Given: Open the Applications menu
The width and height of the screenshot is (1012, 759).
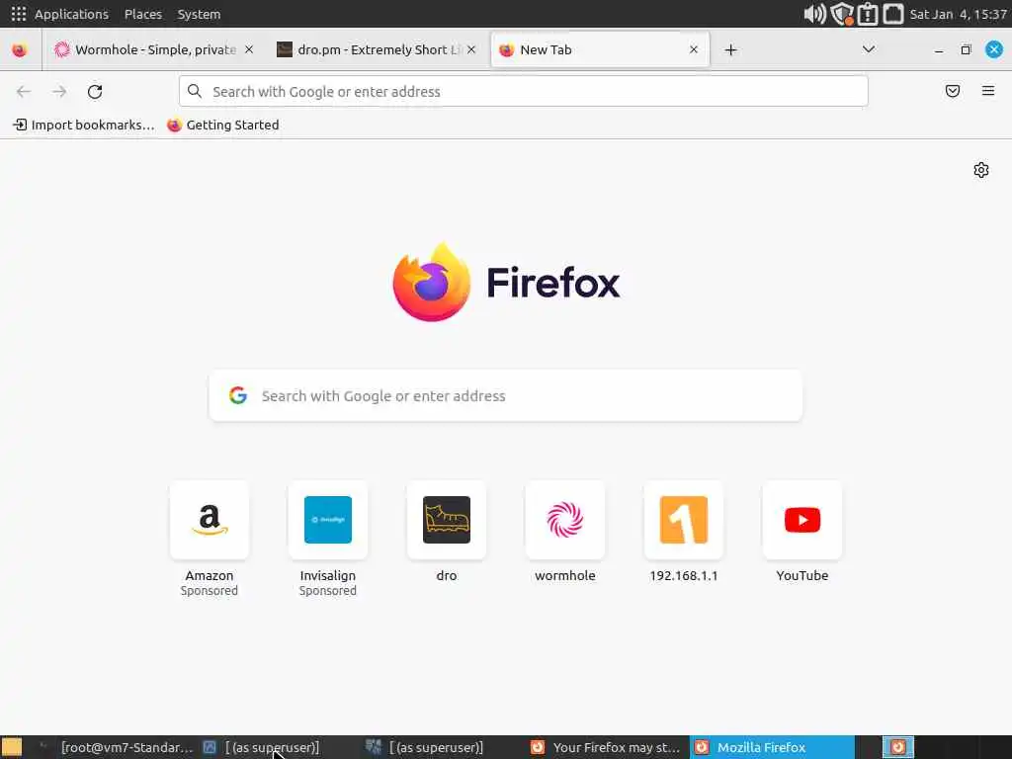Looking at the screenshot, I should point(71,14).
